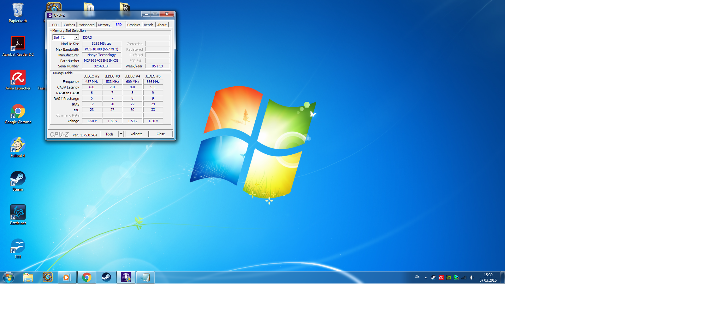Click the Tools button in CPU-Z
The height and width of the screenshot is (315, 717).
coord(110,134)
